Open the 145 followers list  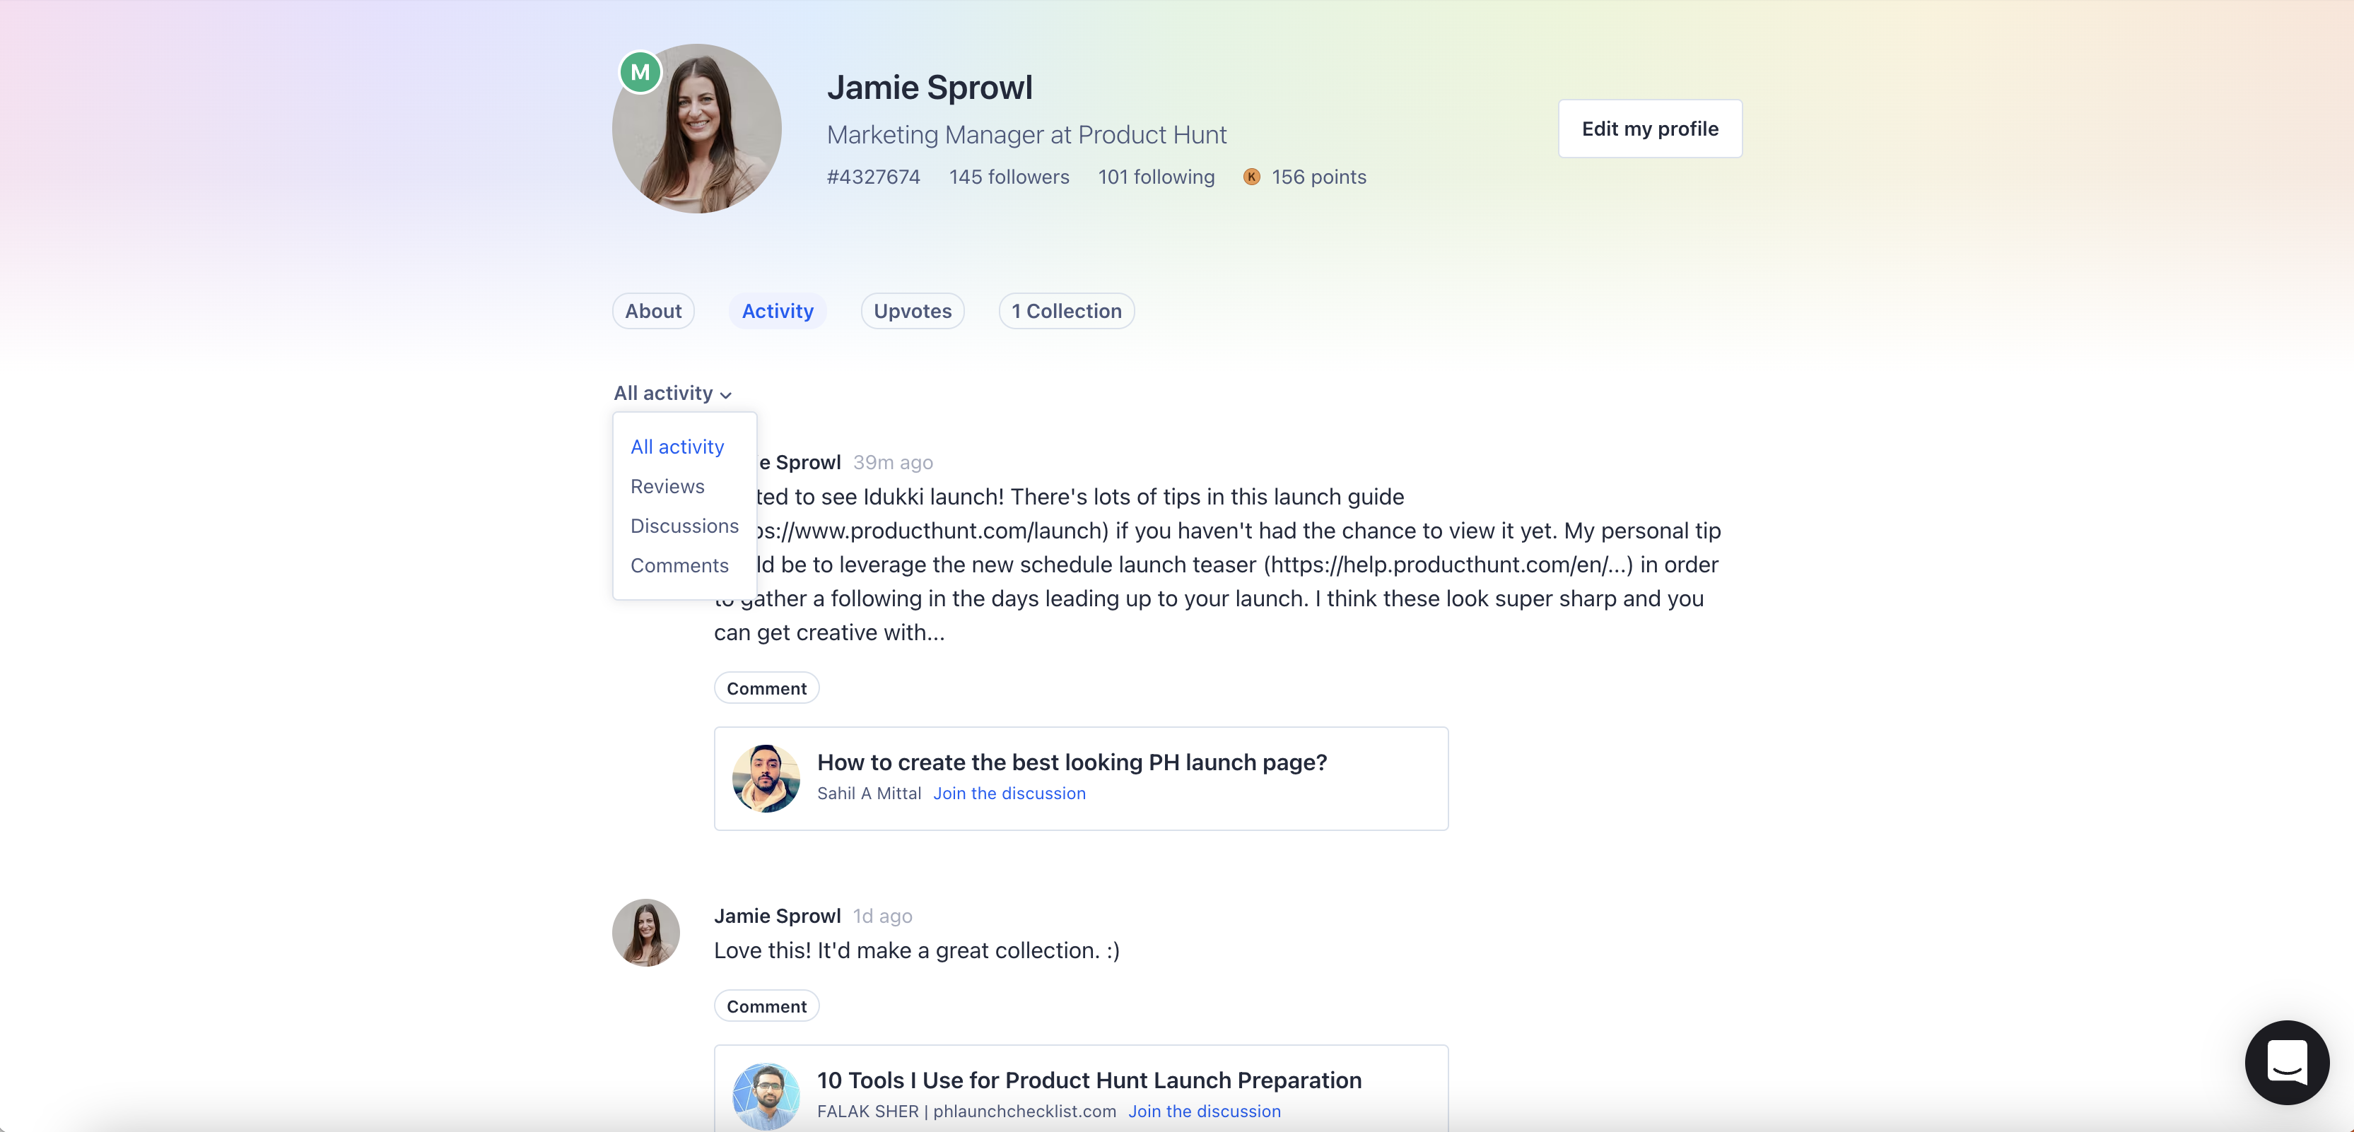point(1009,177)
